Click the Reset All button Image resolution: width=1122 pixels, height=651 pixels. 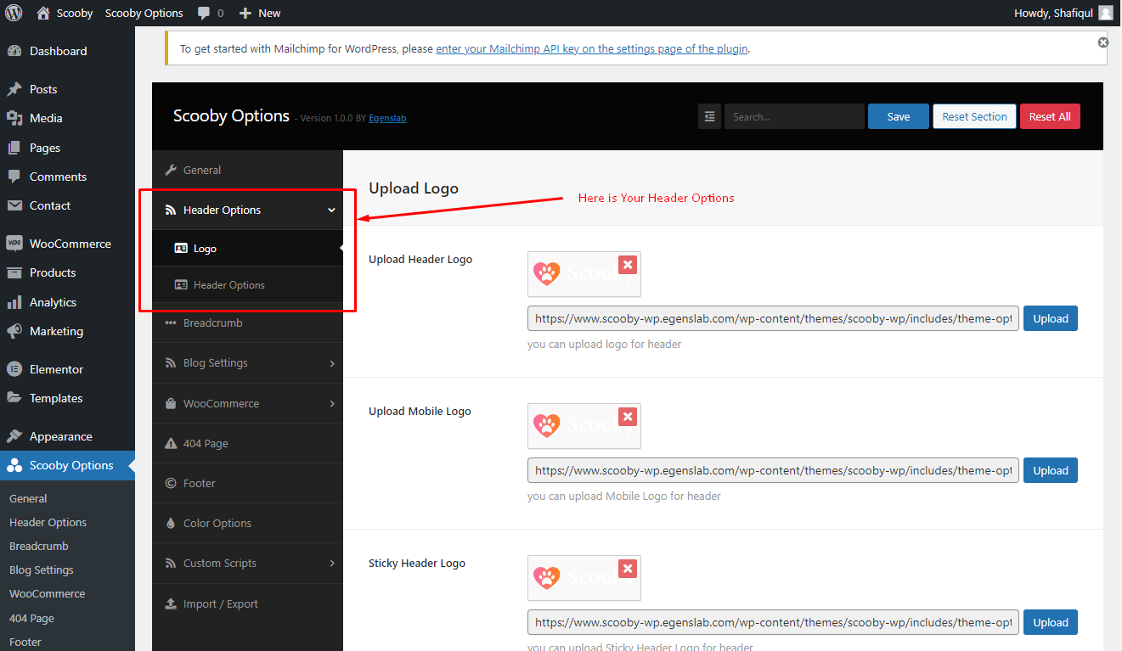1050,116
